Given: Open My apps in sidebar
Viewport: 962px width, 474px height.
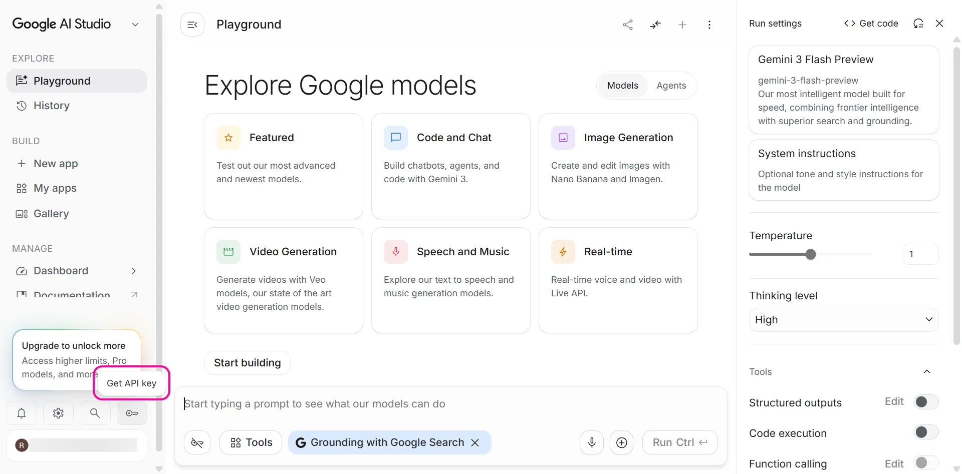Looking at the screenshot, I should [77, 188].
